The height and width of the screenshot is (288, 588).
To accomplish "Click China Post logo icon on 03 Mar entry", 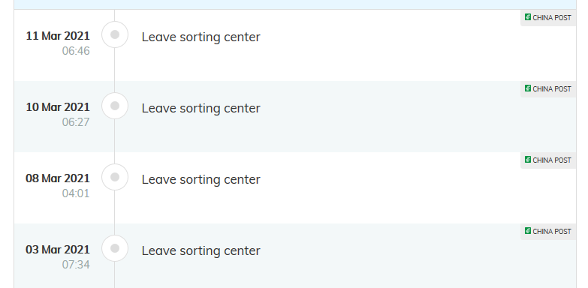I will 528,230.
